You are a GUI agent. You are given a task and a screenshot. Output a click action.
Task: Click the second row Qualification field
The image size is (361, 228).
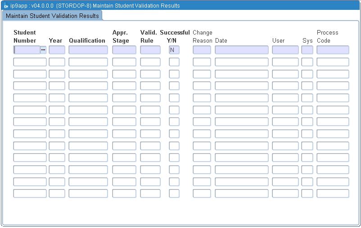(88, 62)
